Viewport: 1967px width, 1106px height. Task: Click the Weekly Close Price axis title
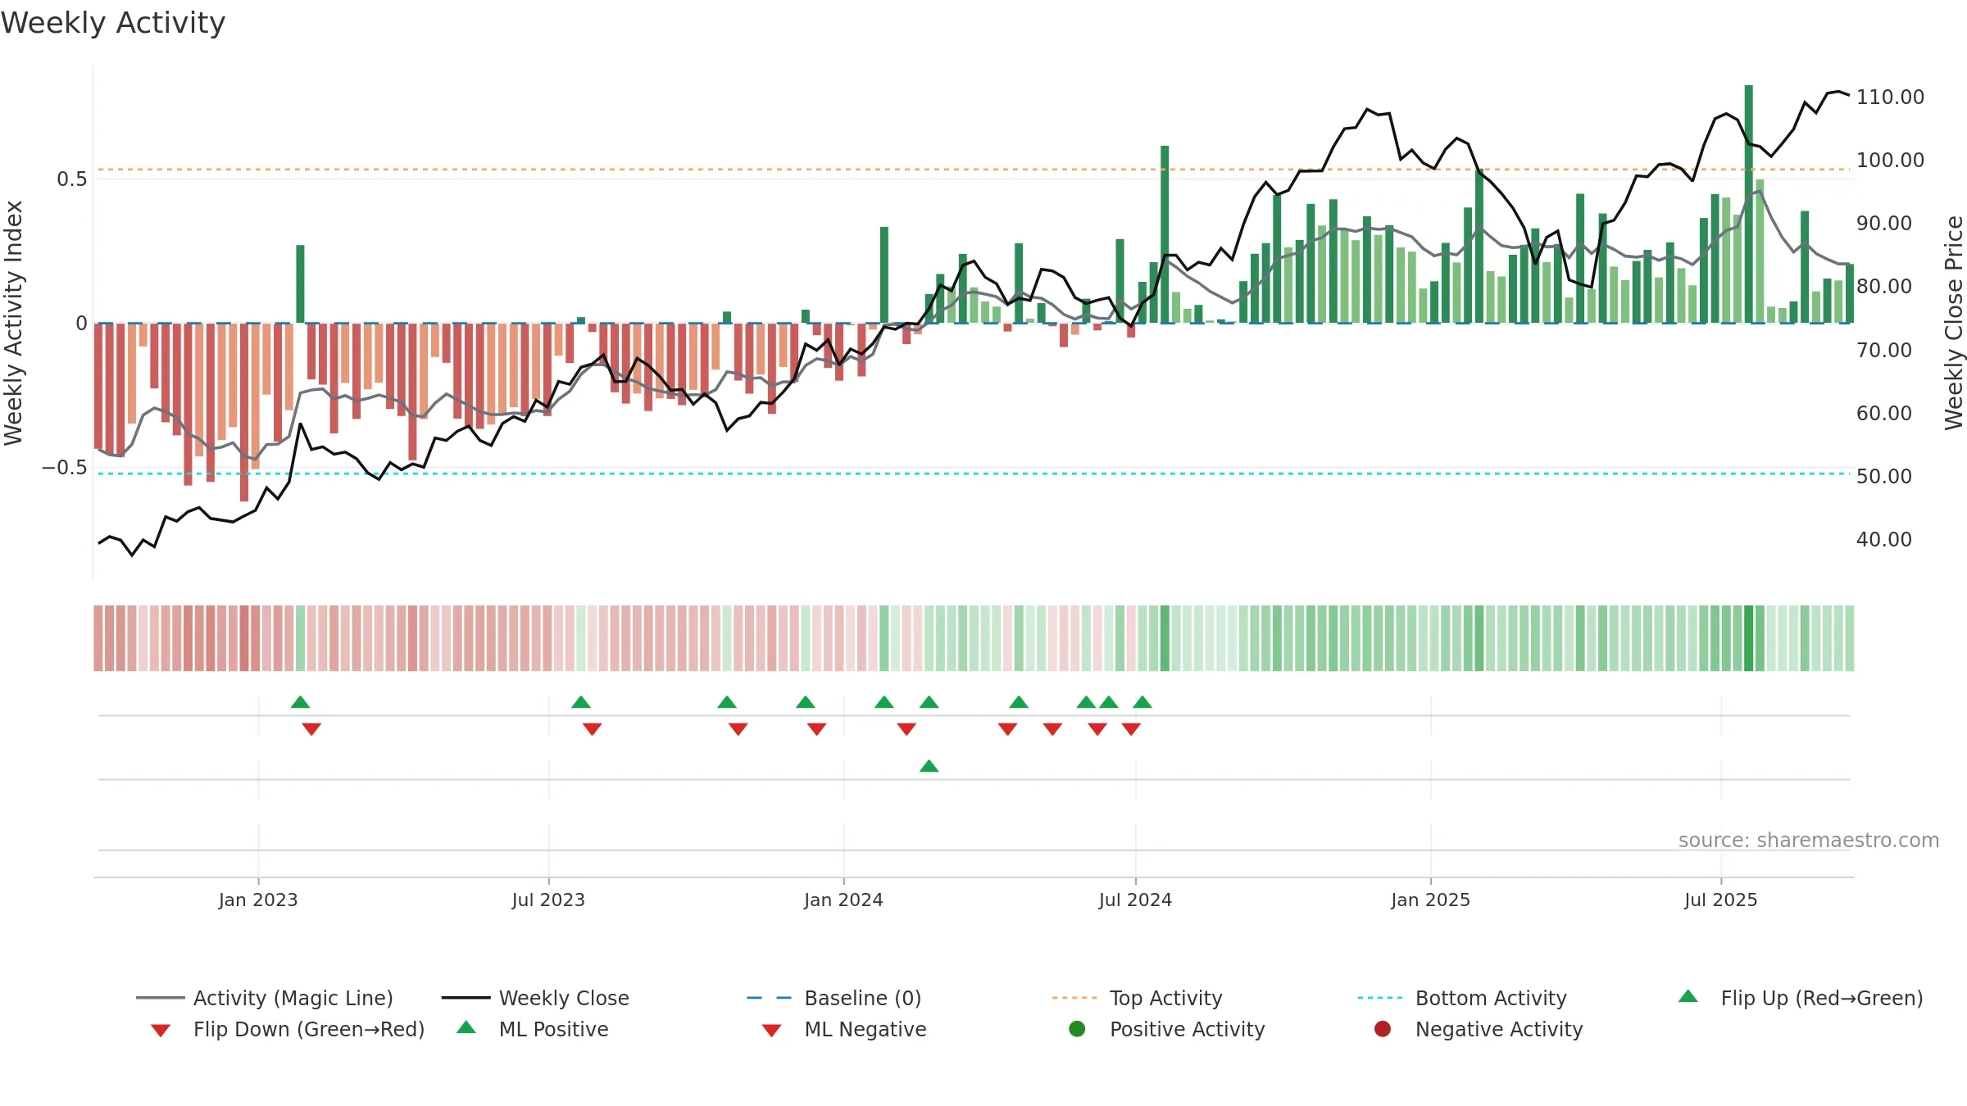click(x=1954, y=323)
